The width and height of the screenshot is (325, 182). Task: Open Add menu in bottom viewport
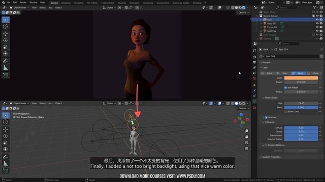pos(50,103)
